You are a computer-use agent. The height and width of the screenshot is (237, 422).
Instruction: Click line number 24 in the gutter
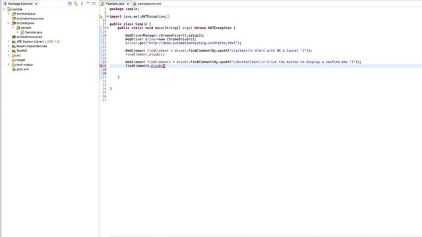(x=104, y=51)
